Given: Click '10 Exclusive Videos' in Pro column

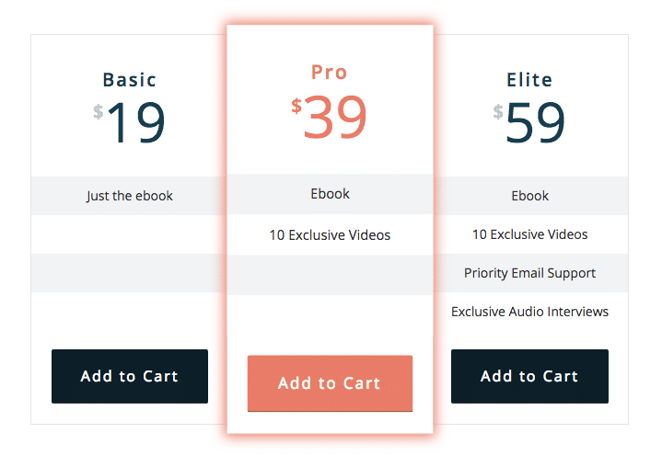Looking at the screenshot, I should (x=331, y=234).
